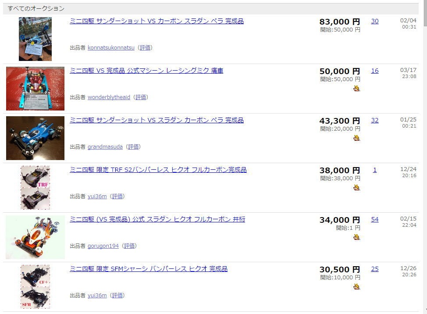Screen dimensions: 427x314
Task: Click the trophy icon under the 50,000 円 price
Action: (x=356, y=88)
